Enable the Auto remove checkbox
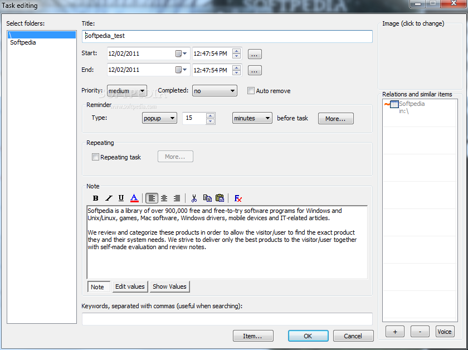The image size is (468, 350). (x=251, y=90)
